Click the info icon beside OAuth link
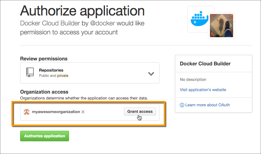The width and height of the screenshot is (261, 154). click(182, 105)
